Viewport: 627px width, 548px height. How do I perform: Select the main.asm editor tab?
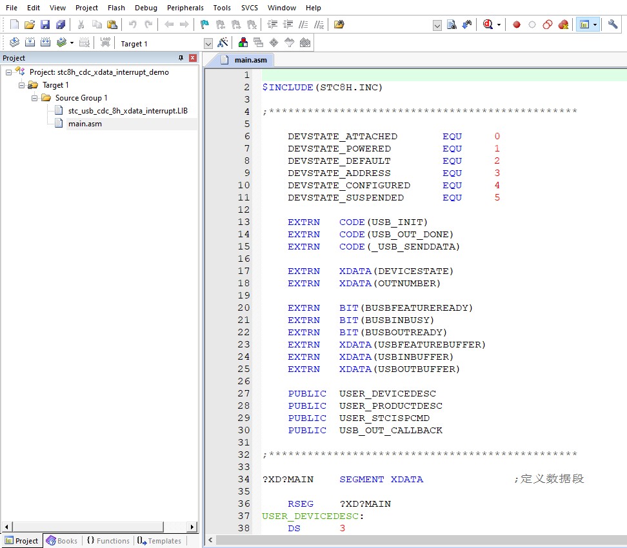click(244, 60)
